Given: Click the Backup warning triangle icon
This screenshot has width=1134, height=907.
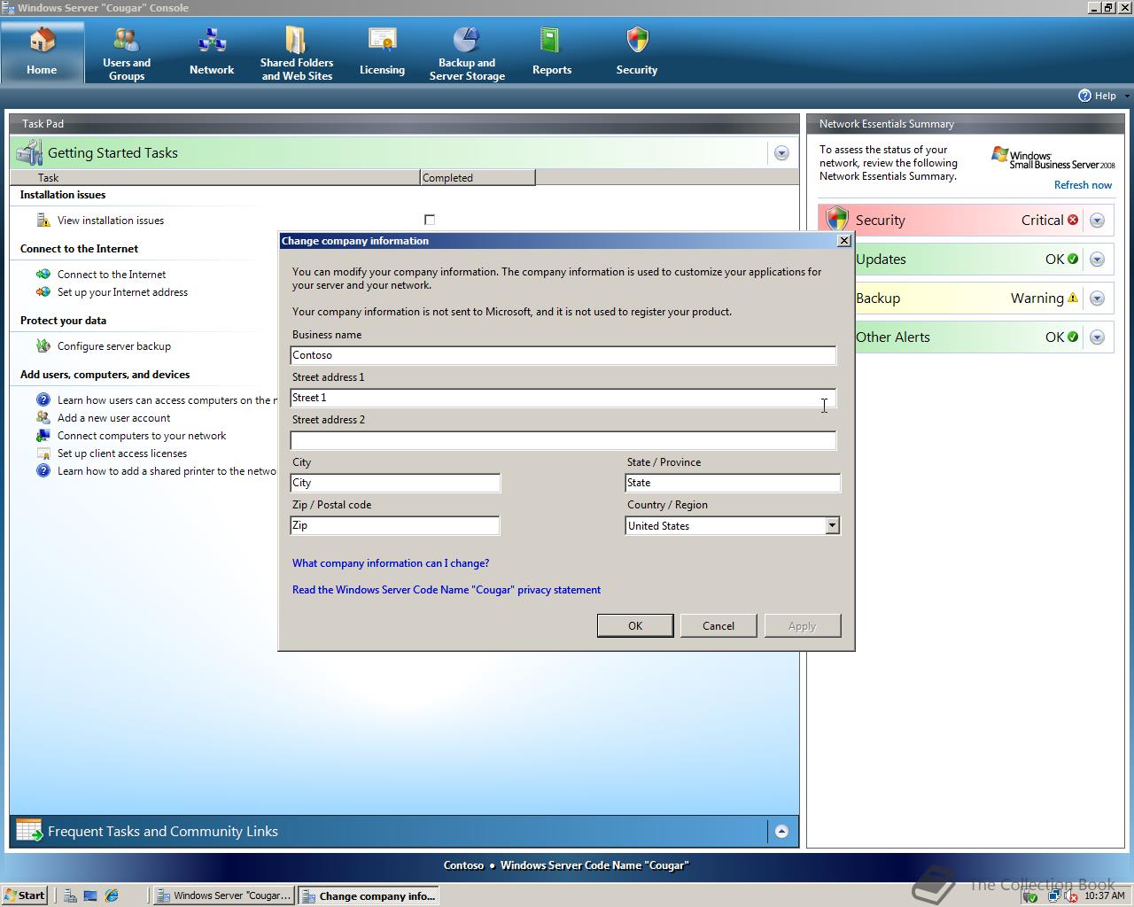Looking at the screenshot, I should (1073, 298).
